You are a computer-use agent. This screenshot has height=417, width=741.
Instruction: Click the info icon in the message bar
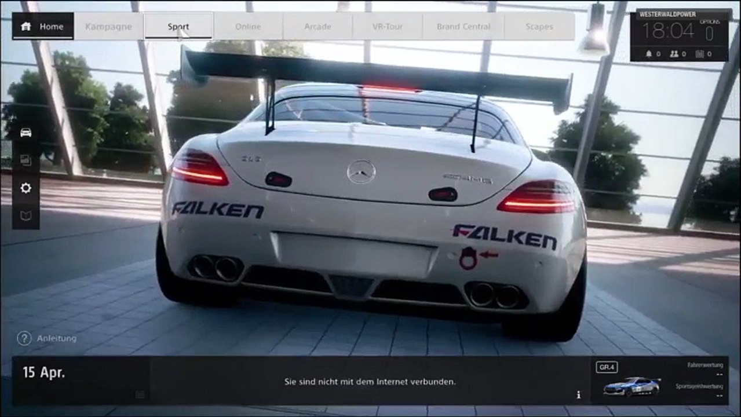(x=578, y=395)
